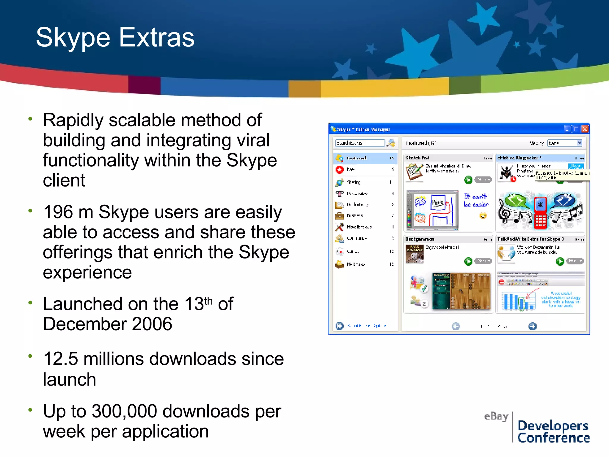This screenshot has width=609, height=457.
Task: Click the search magnifier icon in Extras Manager
Action: (x=392, y=143)
